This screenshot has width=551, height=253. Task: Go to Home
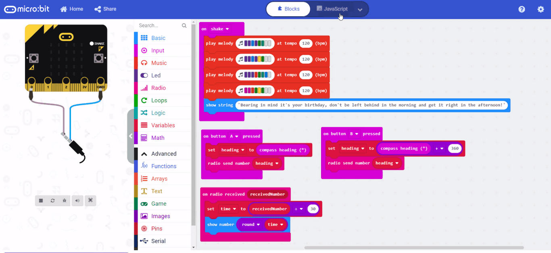pyautogui.click(x=71, y=9)
